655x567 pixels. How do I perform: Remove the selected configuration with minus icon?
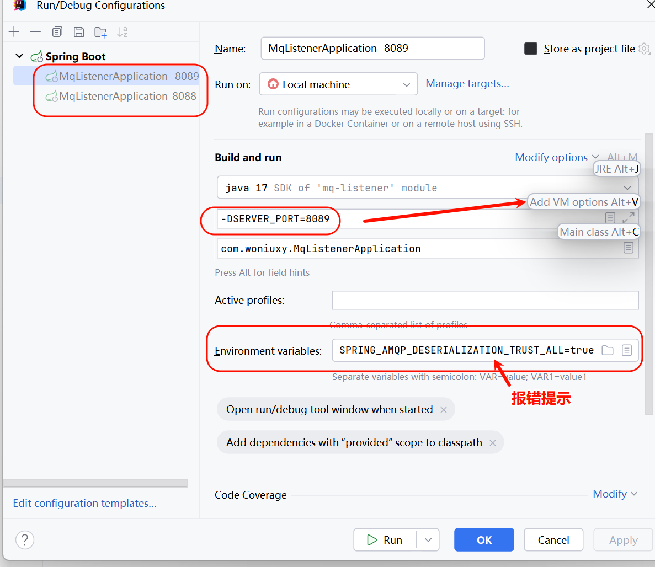[x=35, y=32]
